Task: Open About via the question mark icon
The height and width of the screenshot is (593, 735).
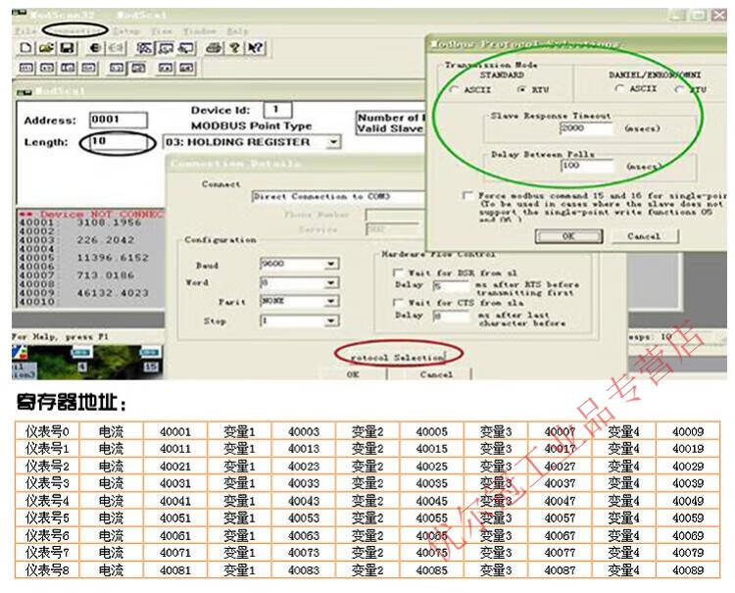Action: [x=235, y=48]
